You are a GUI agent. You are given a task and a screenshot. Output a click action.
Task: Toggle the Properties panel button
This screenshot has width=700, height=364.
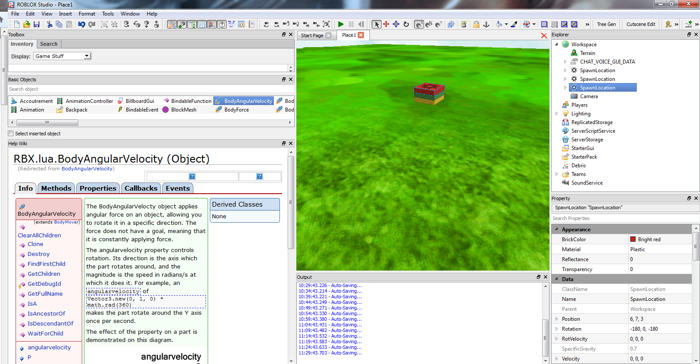pos(202,24)
